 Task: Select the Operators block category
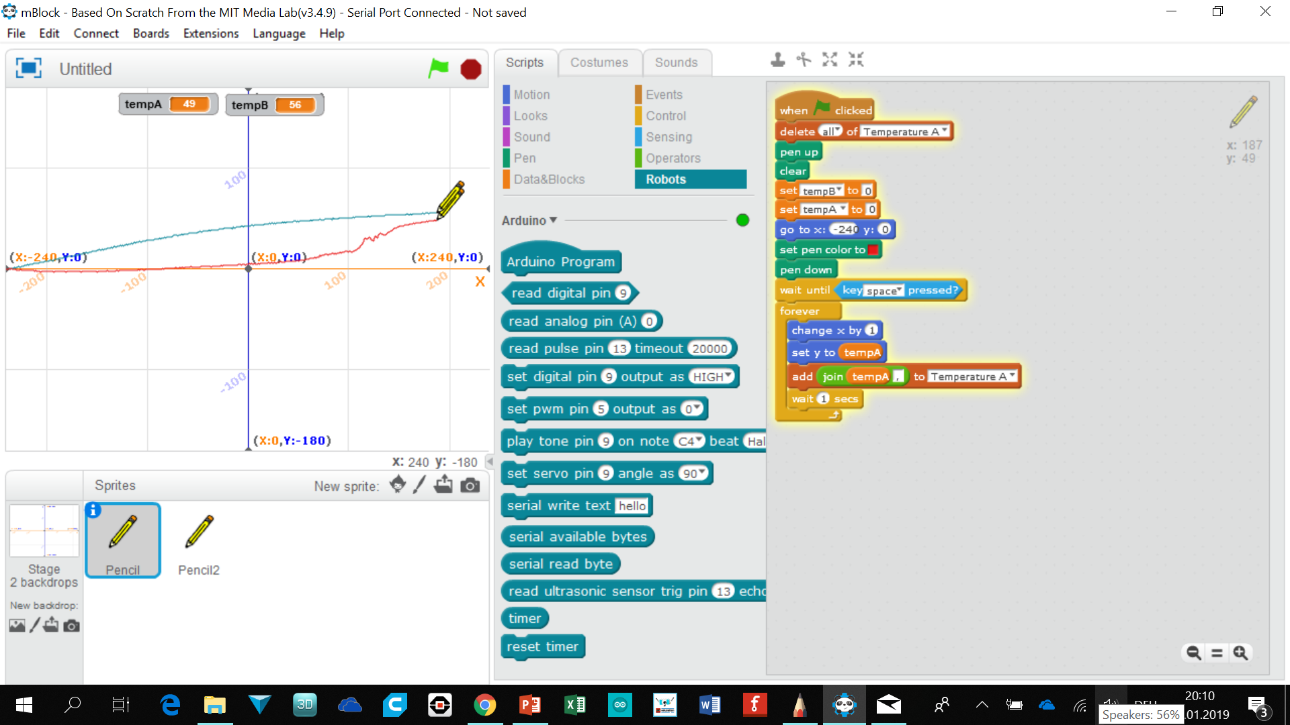[673, 158]
